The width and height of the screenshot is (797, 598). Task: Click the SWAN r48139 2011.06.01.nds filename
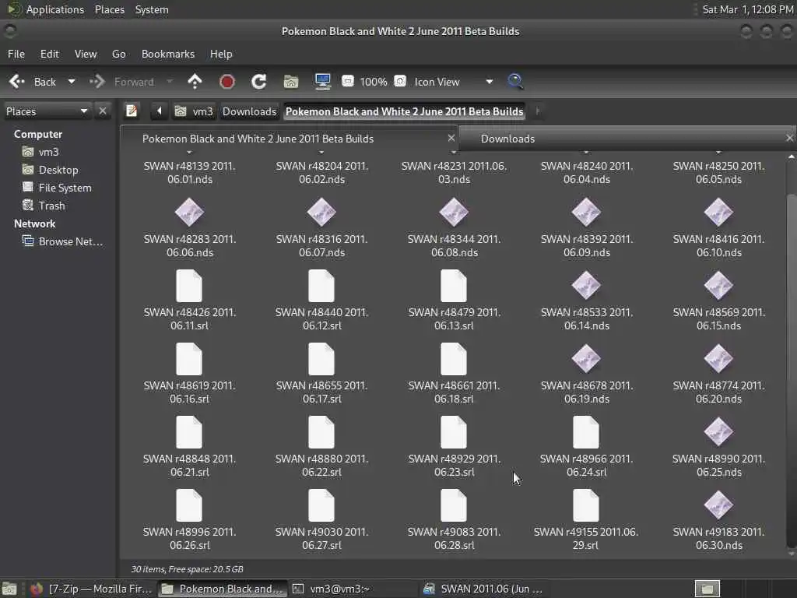(190, 173)
